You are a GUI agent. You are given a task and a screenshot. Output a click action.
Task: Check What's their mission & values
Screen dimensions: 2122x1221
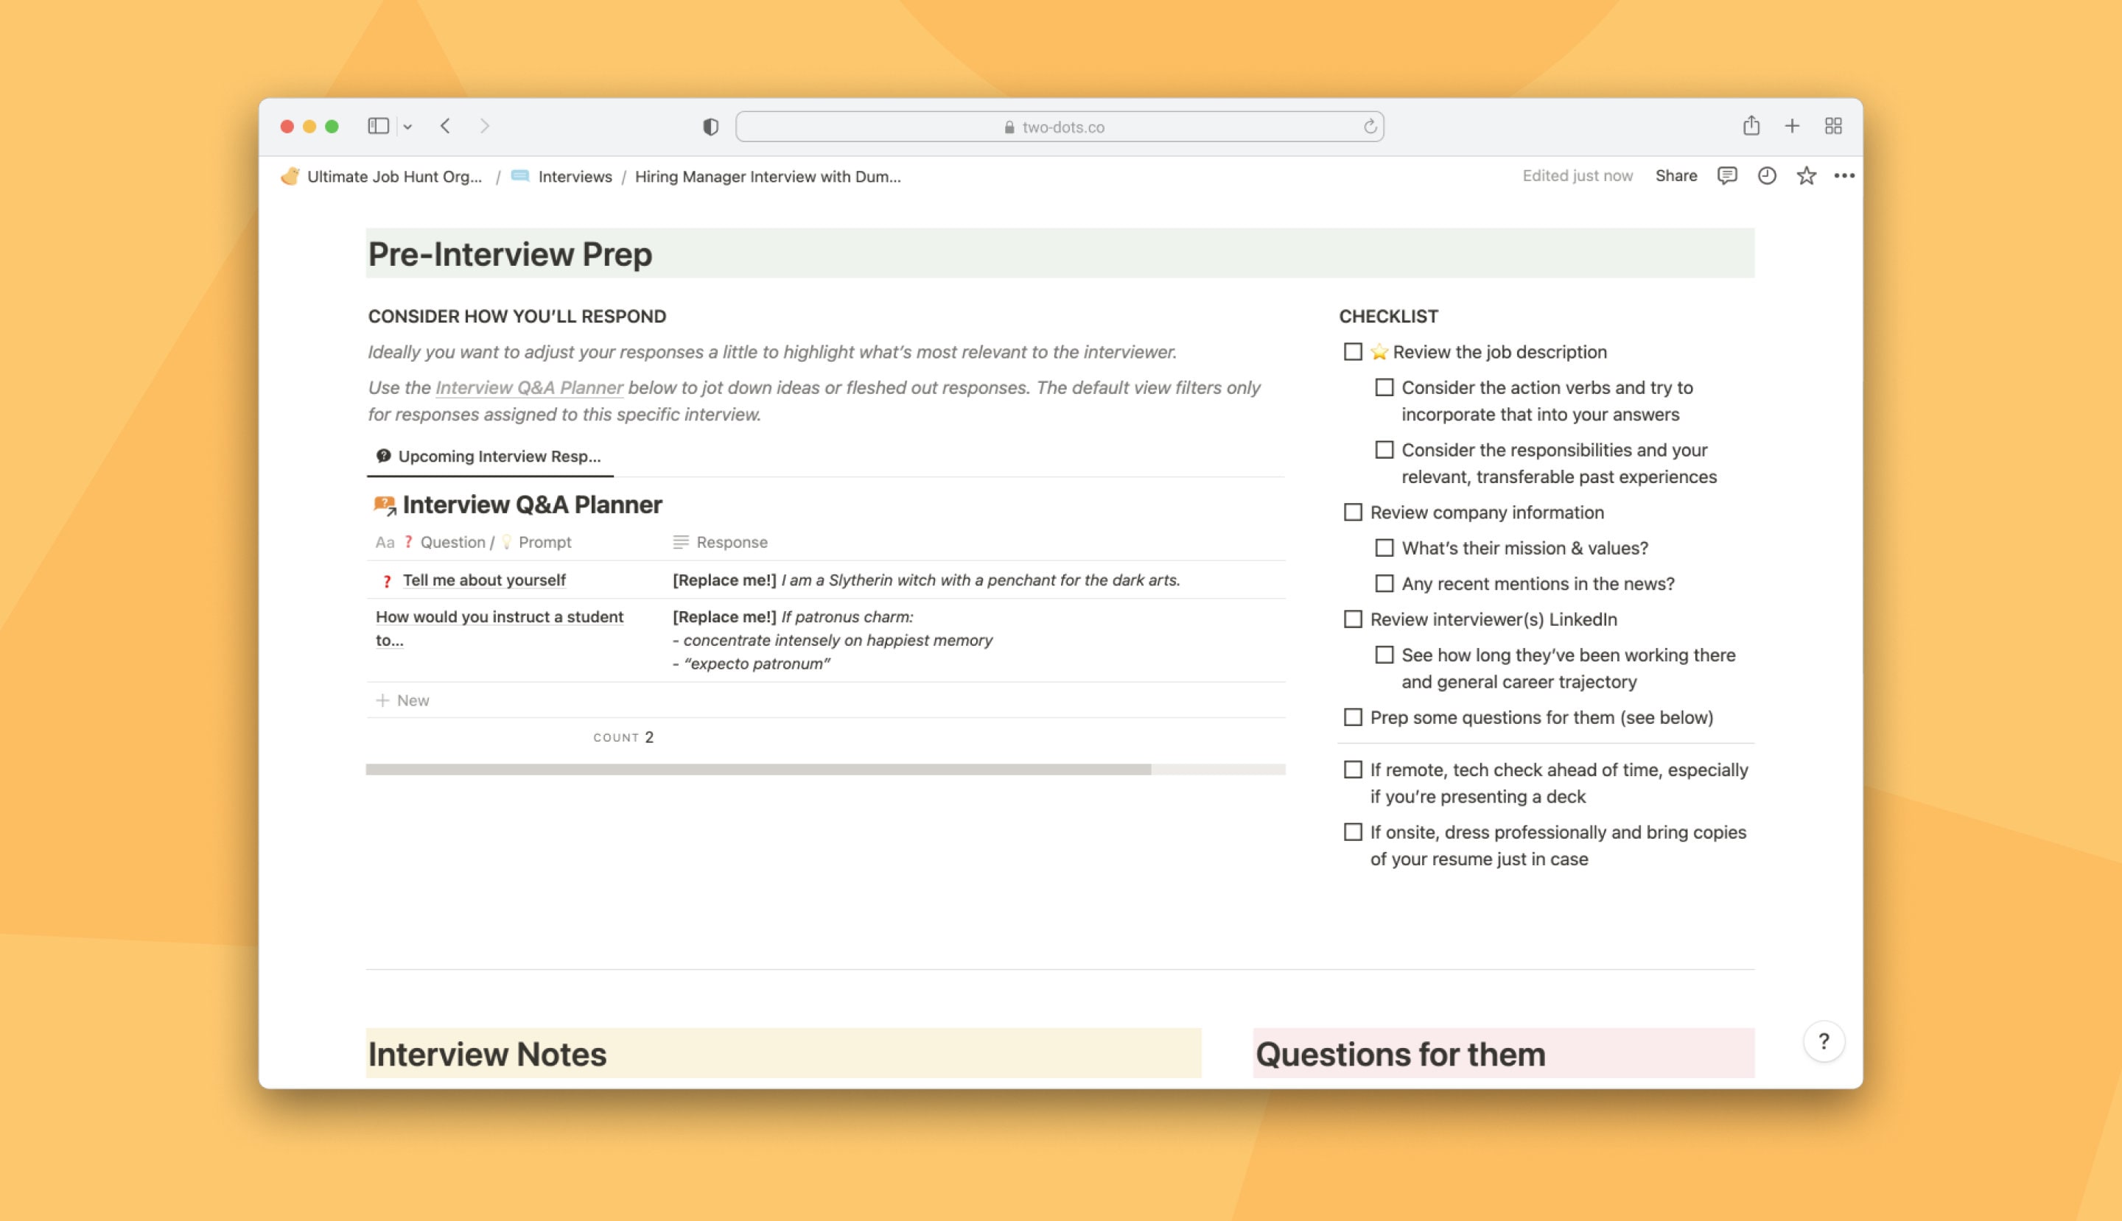pos(1384,548)
